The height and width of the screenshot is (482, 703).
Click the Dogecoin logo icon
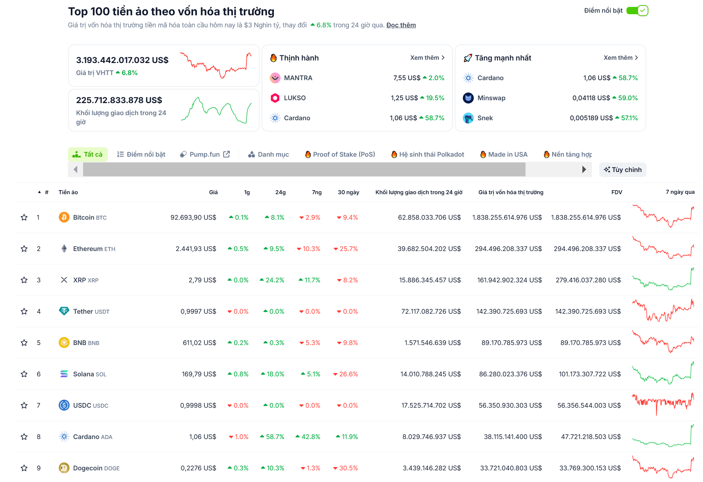(x=64, y=468)
